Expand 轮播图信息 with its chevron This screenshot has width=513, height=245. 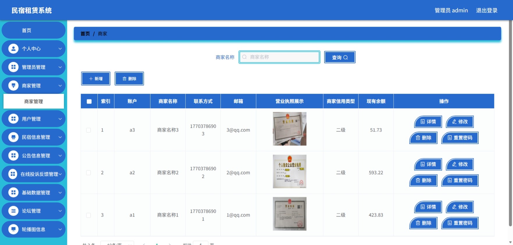pos(60,229)
